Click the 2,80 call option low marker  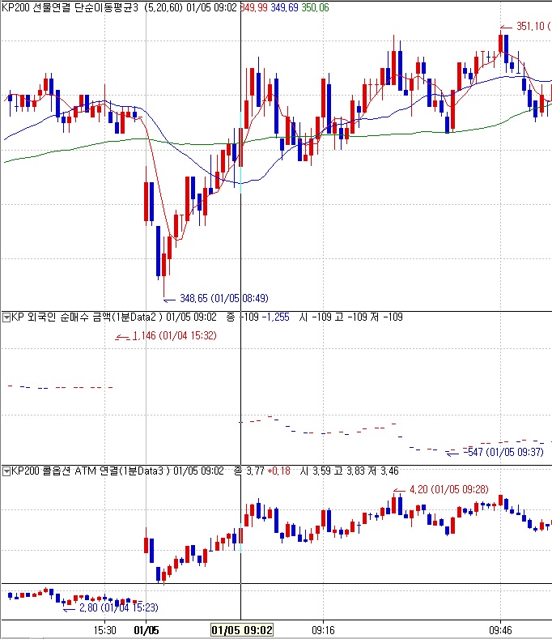(106, 607)
